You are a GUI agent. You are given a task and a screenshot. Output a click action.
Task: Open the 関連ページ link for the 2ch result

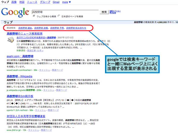(53, 110)
